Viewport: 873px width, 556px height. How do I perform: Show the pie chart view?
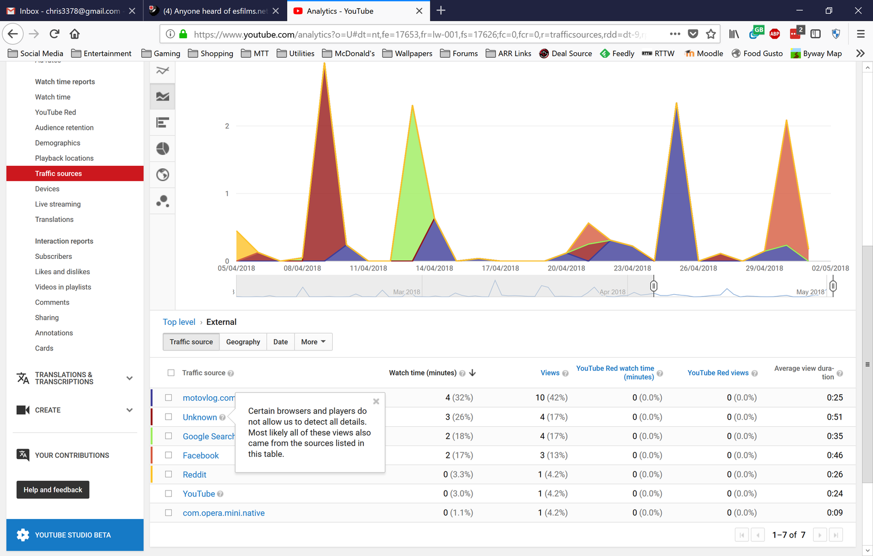(163, 149)
